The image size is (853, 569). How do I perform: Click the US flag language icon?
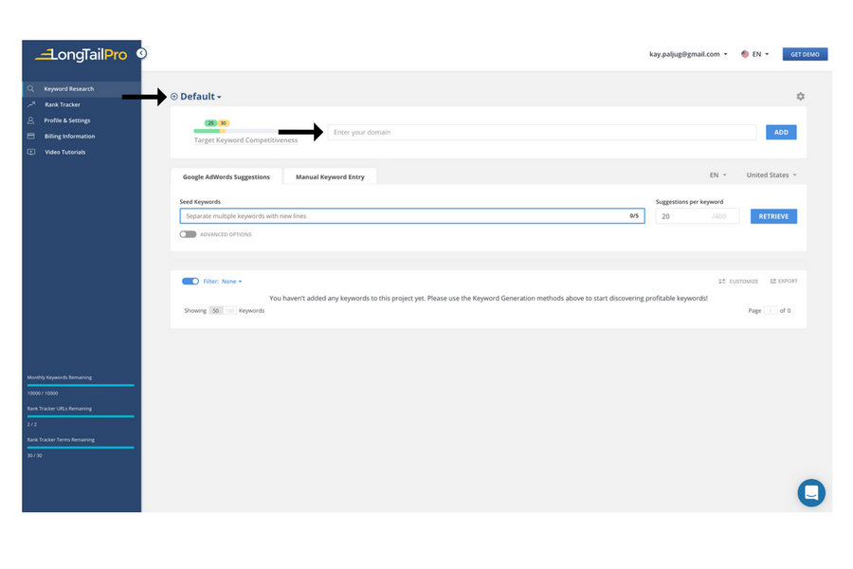[x=745, y=54]
